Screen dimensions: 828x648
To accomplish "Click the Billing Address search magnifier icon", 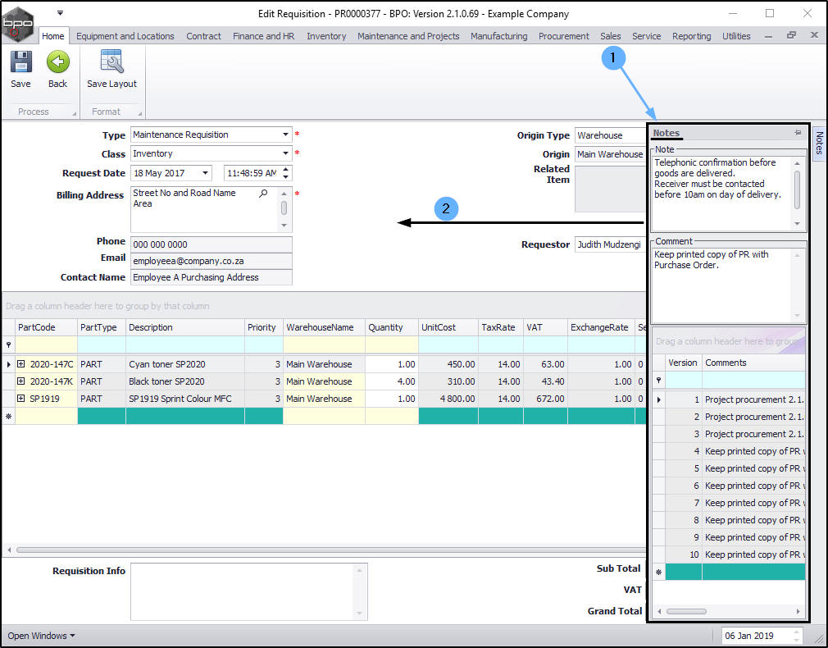I will pos(263,194).
